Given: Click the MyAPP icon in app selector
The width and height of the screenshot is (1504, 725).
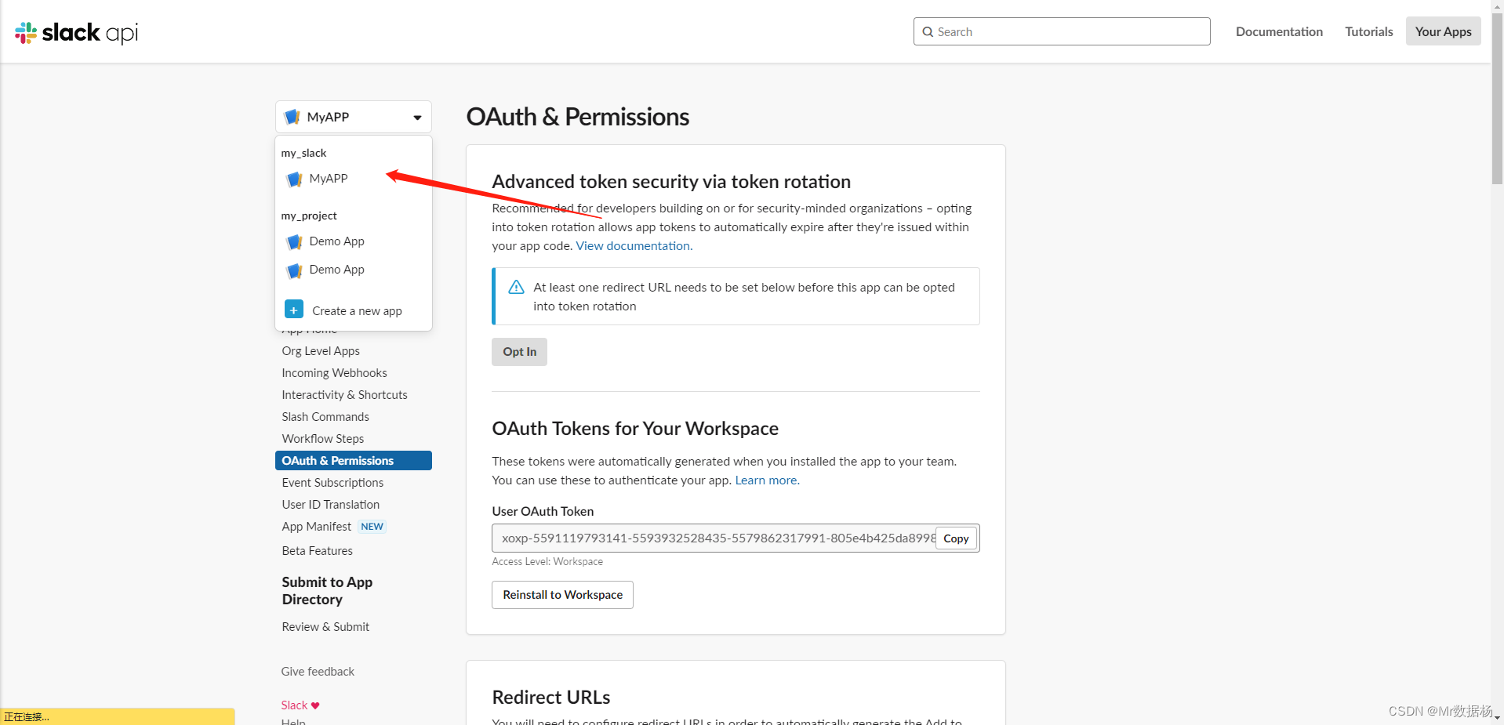Looking at the screenshot, I should (292, 117).
